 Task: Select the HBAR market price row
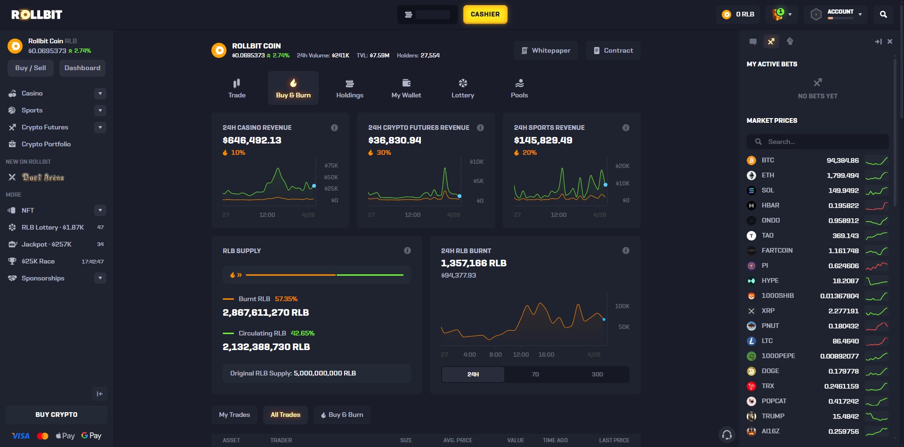coord(817,206)
